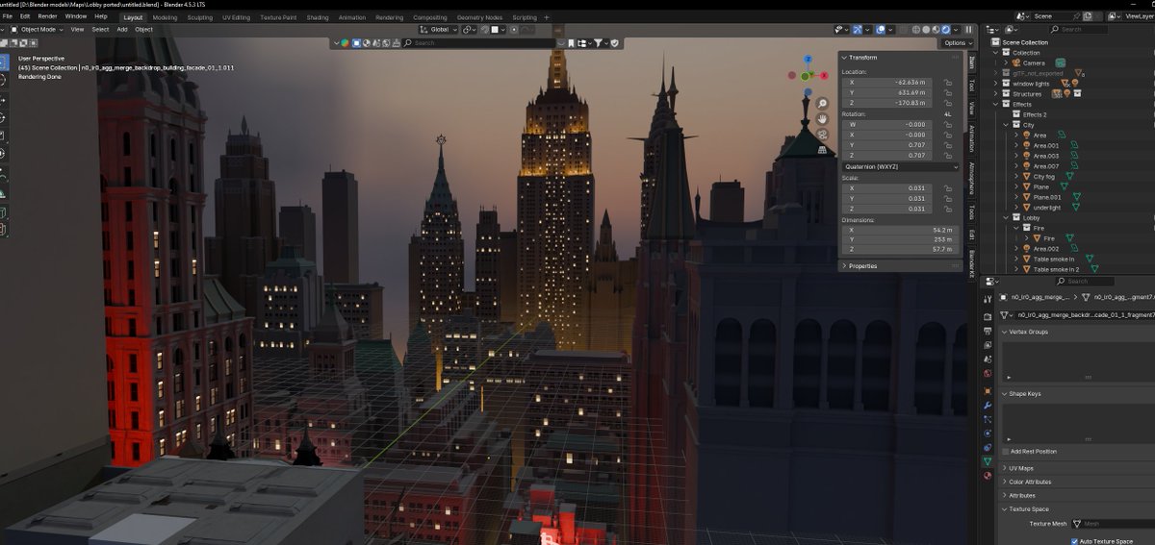Select rendered viewport shading sphere
Image resolution: width=1155 pixels, height=545 pixels.
tap(945, 29)
